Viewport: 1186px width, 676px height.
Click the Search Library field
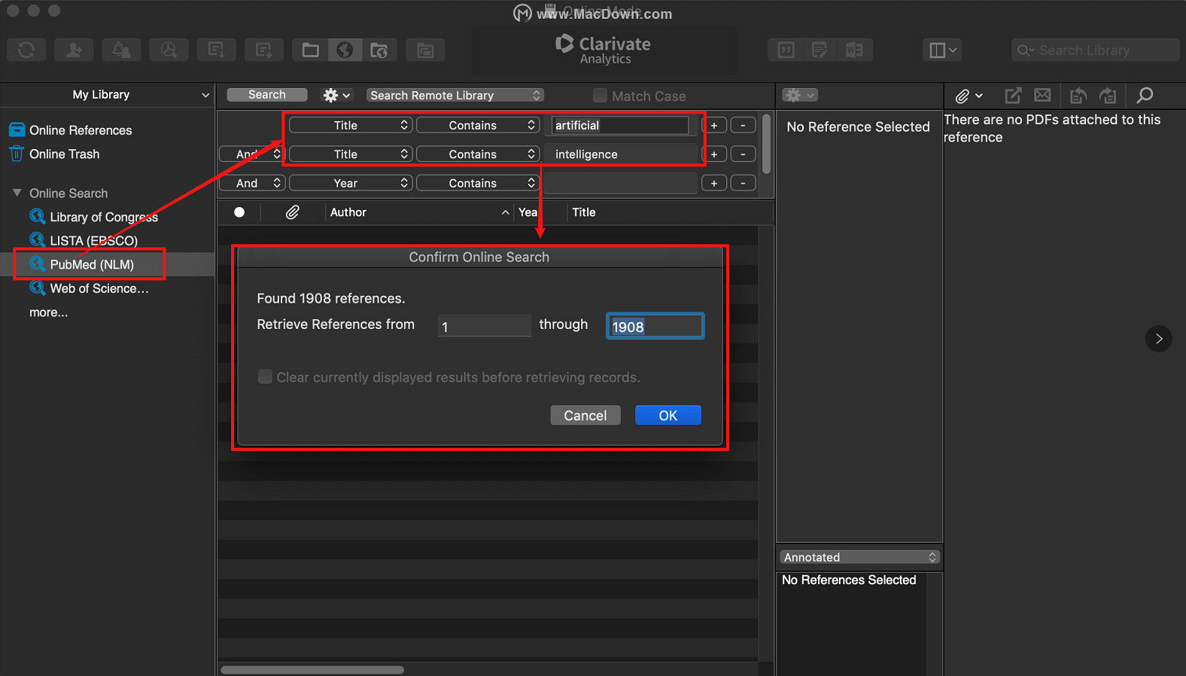1095,50
